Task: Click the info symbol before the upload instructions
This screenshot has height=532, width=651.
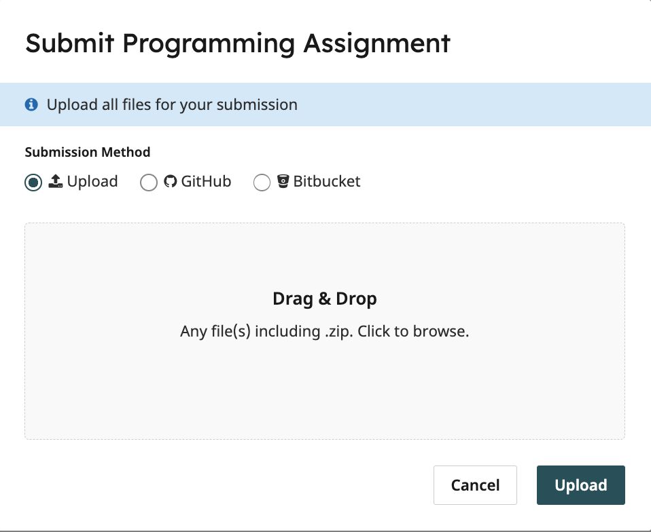Action: point(31,104)
